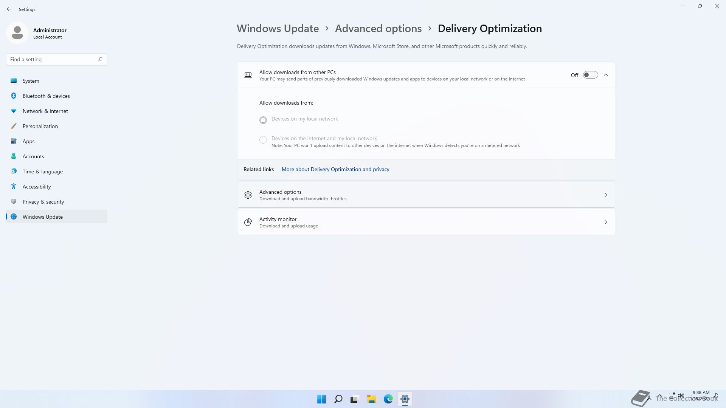The width and height of the screenshot is (726, 408).
Task: Focus the Find a setting search box
Action: tap(57, 59)
